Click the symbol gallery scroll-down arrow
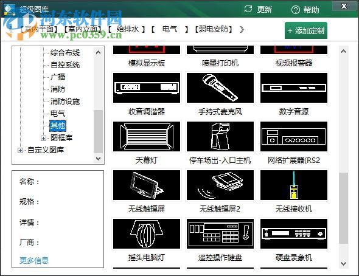The width and height of the screenshot is (359, 276). [x=343, y=263]
